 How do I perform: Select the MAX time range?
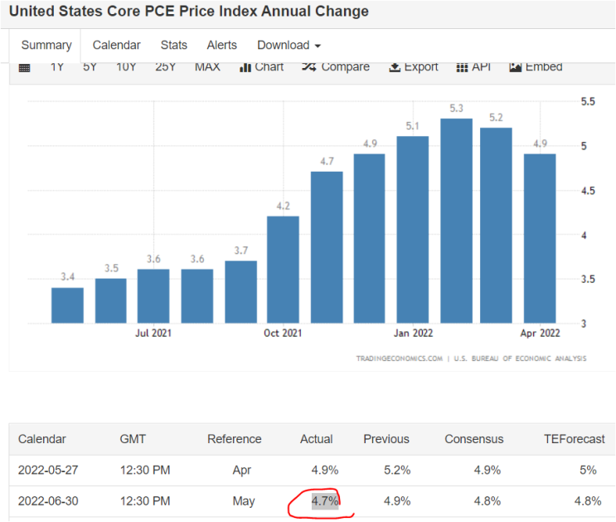pyautogui.click(x=207, y=67)
